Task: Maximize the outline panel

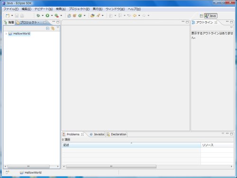Action: click(231, 22)
